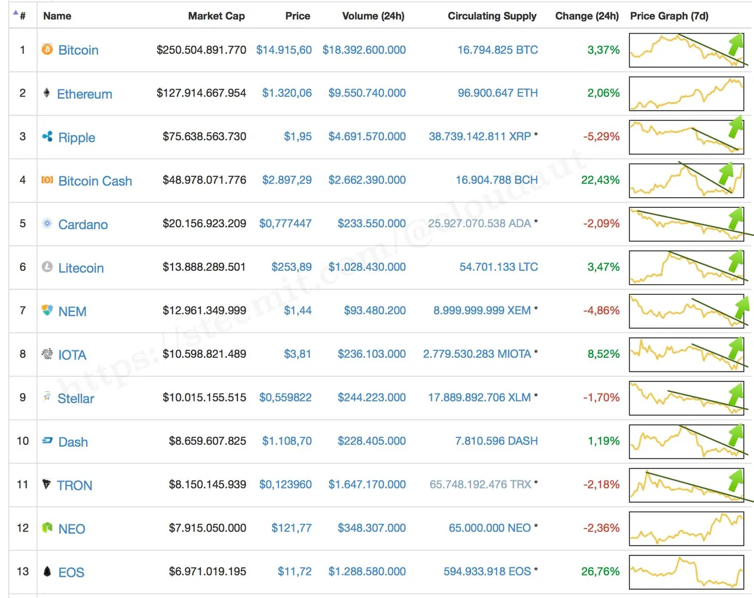This screenshot has width=754, height=598.
Task: Click TRON volume $1.647.170.000
Action: [x=367, y=484]
